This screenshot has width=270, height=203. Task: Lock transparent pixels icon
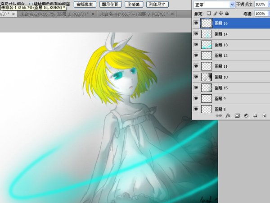point(209,13)
